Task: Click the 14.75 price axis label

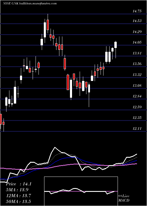Action: pos(137,11)
